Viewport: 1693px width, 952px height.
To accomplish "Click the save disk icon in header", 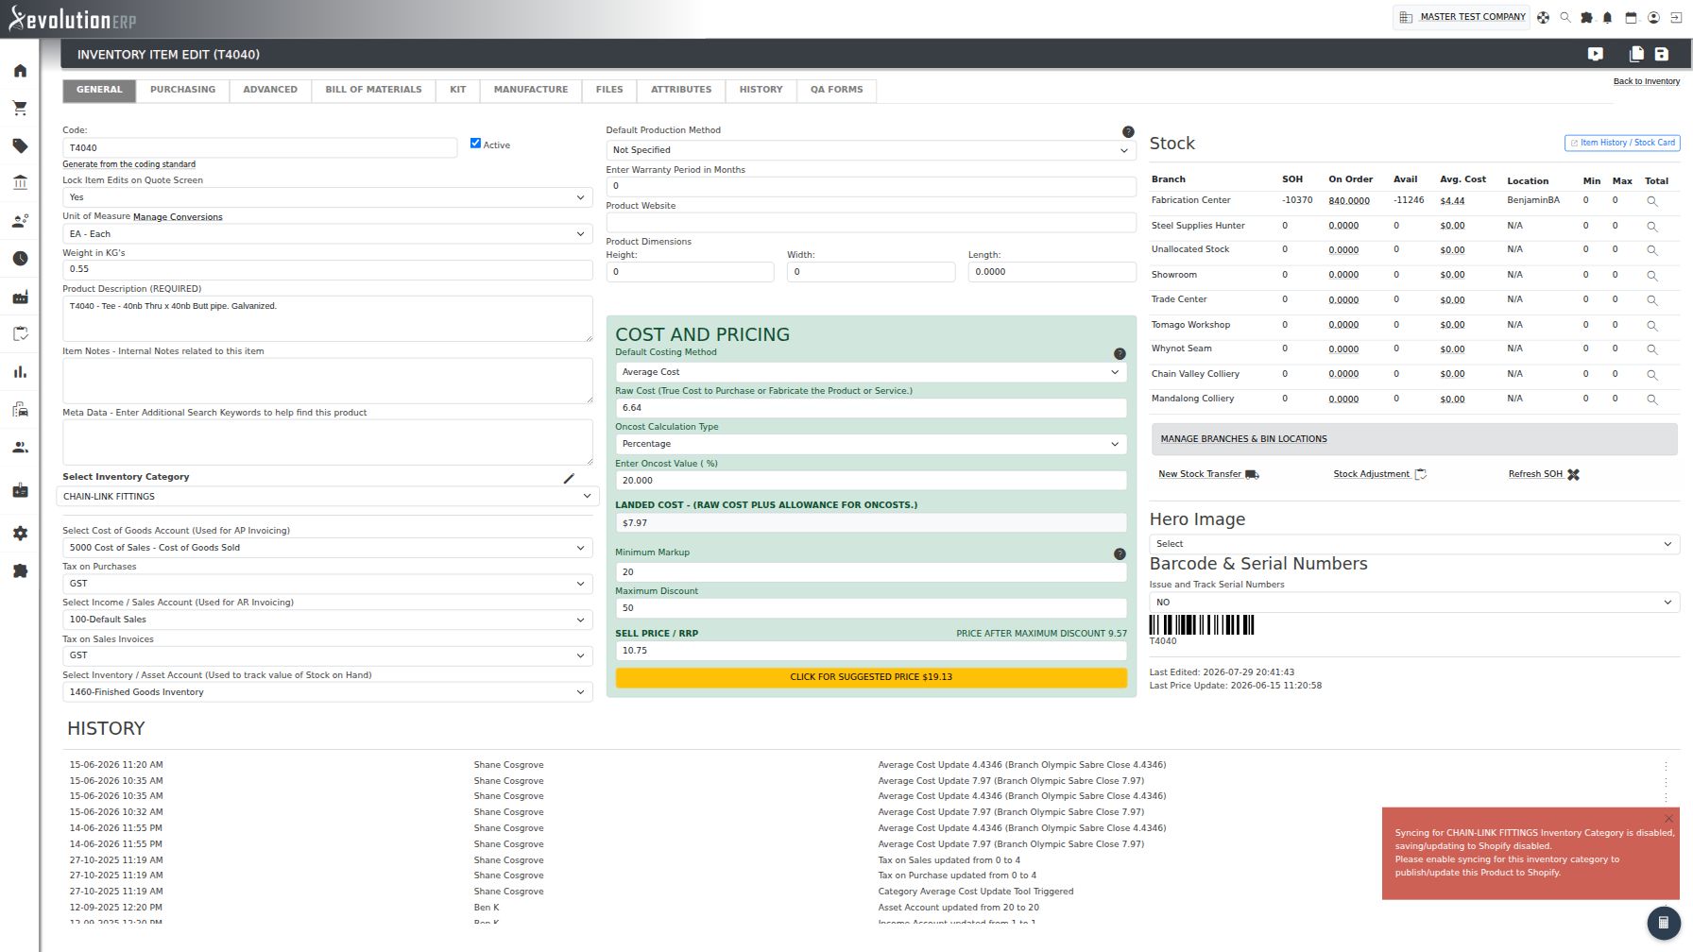I will pos(1661,54).
